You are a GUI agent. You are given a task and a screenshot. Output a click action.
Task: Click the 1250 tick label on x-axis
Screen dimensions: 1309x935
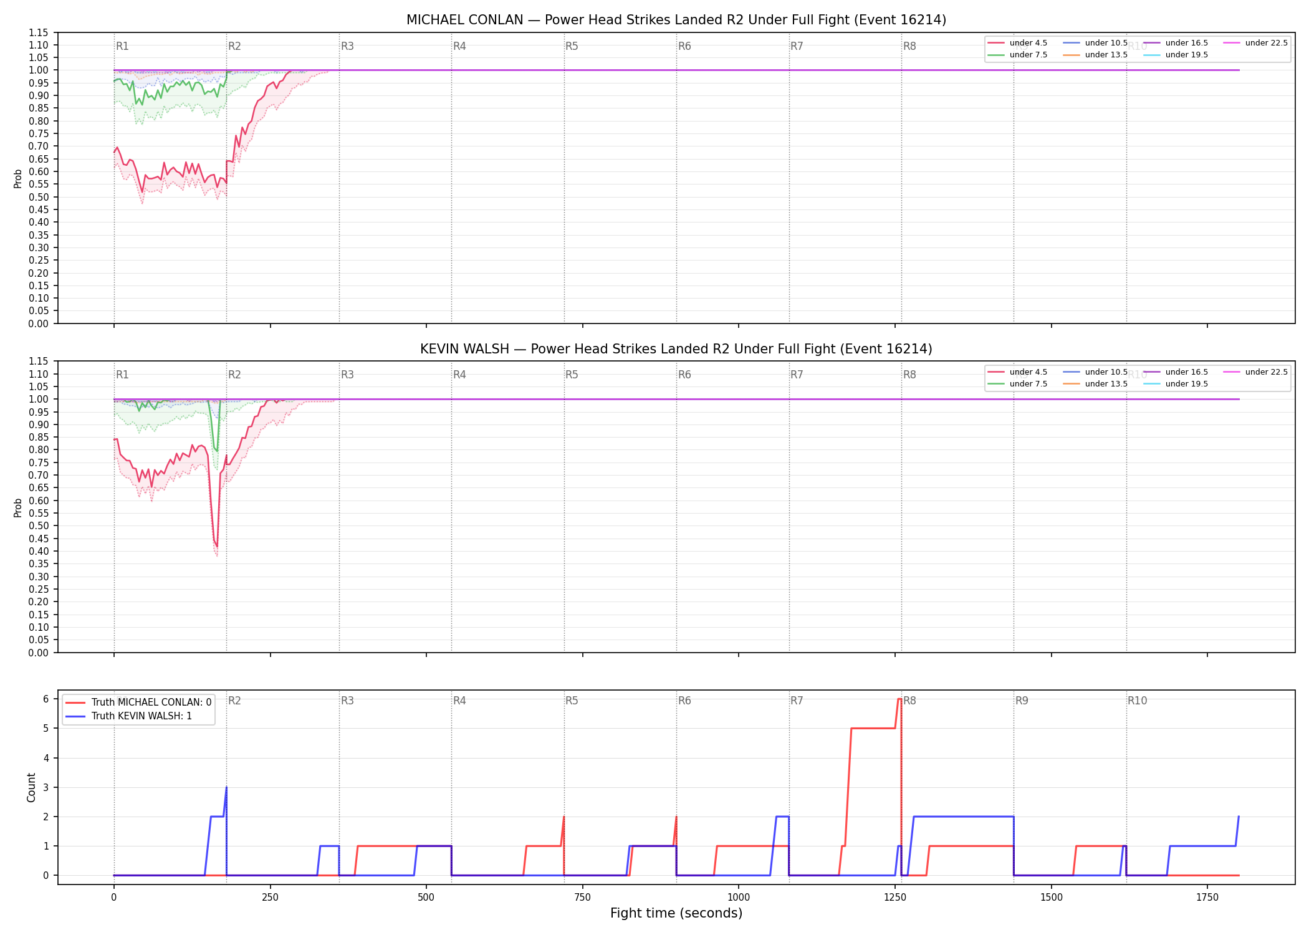pyautogui.click(x=895, y=898)
